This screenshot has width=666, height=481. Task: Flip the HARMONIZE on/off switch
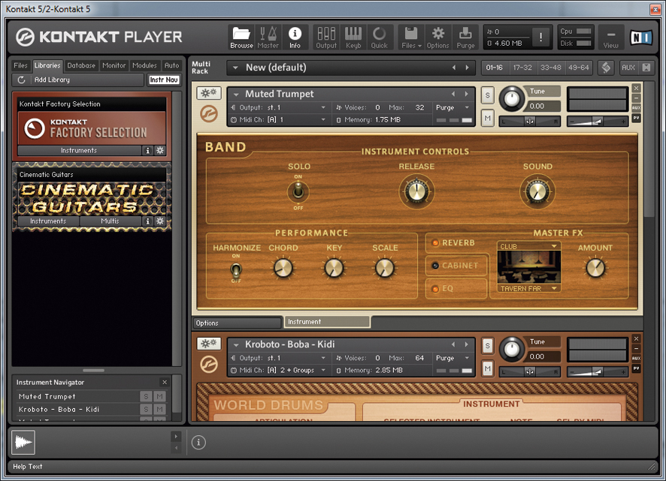click(236, 270)
